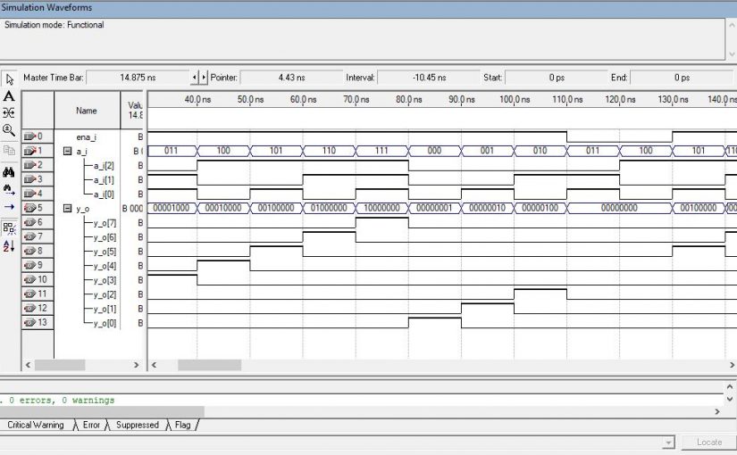Select the a_i[0] signal
The image size is (737, 455).
[104, 194]
